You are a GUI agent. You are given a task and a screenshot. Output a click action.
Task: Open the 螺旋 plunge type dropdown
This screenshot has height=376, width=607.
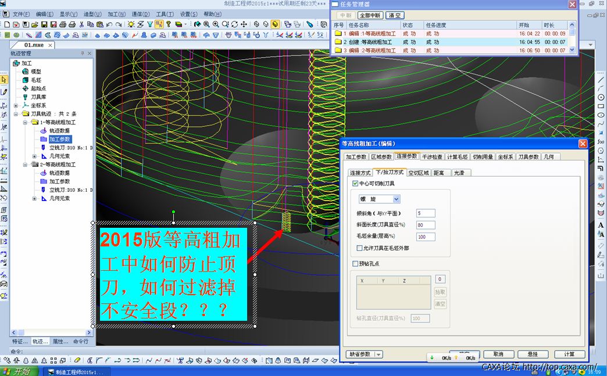point(396,199)
